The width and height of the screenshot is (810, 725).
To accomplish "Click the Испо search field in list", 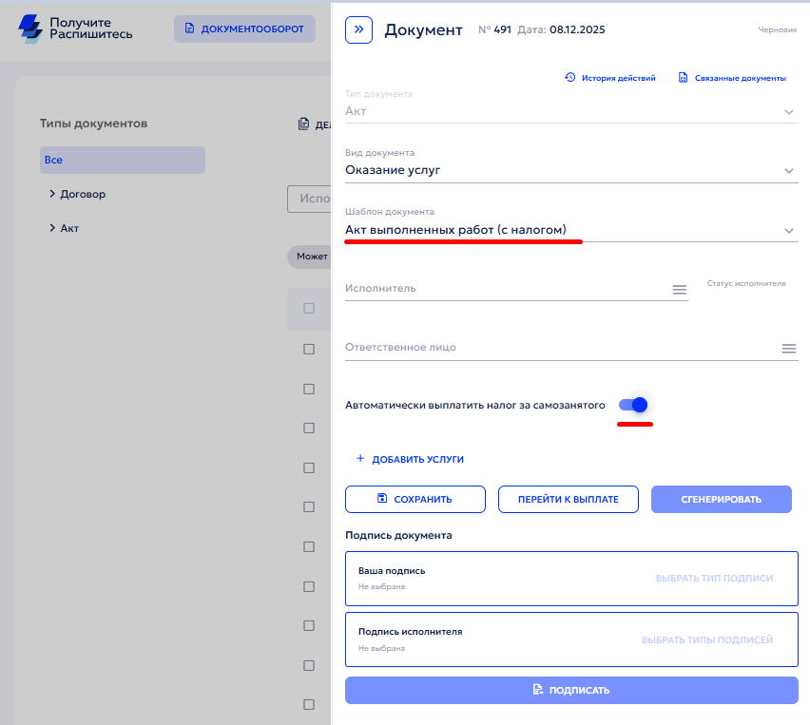I will click(x=309, y=199).
